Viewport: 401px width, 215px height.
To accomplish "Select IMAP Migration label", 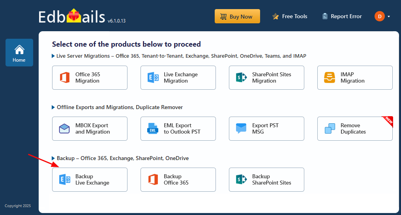I will [352, 77].
